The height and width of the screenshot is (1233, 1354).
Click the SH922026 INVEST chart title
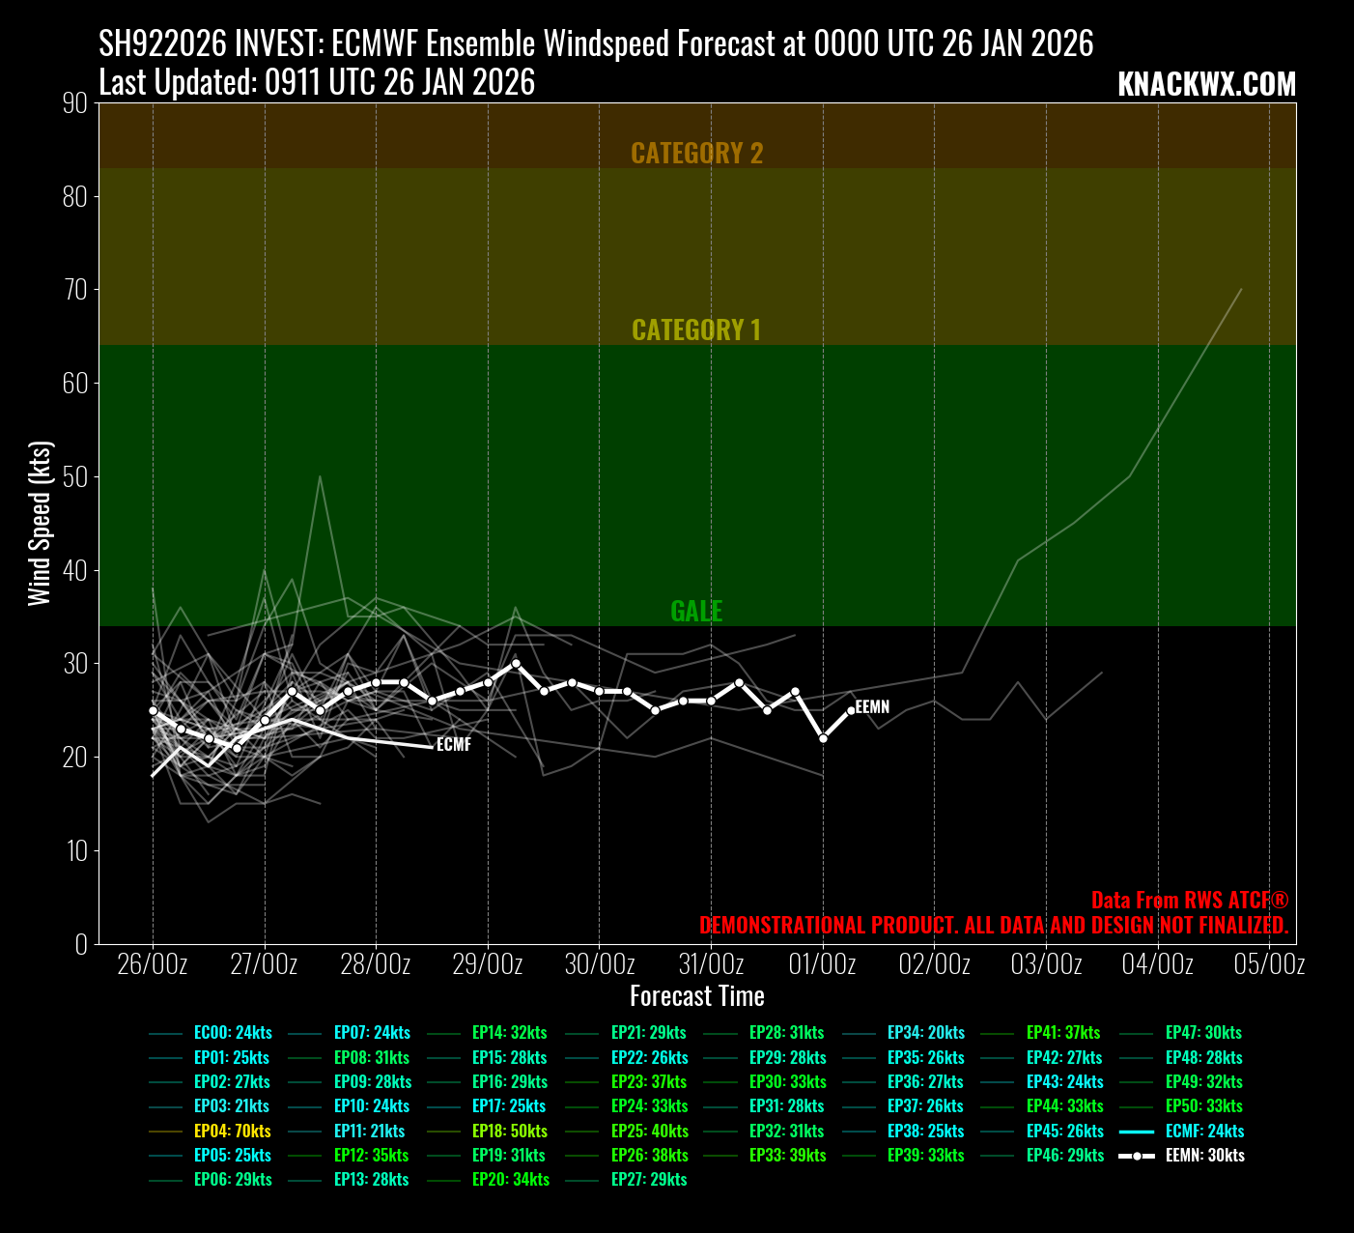pos(596,43)
